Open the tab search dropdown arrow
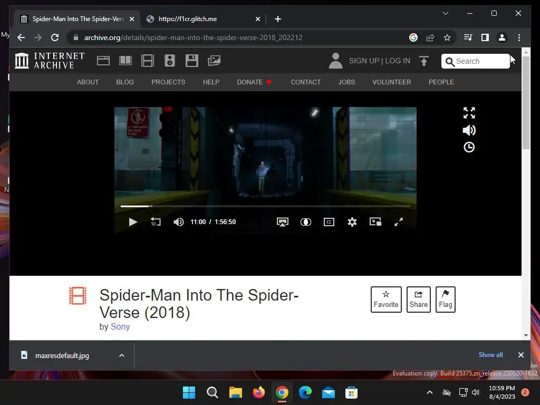540x405 pixels. tap(445, 13)
